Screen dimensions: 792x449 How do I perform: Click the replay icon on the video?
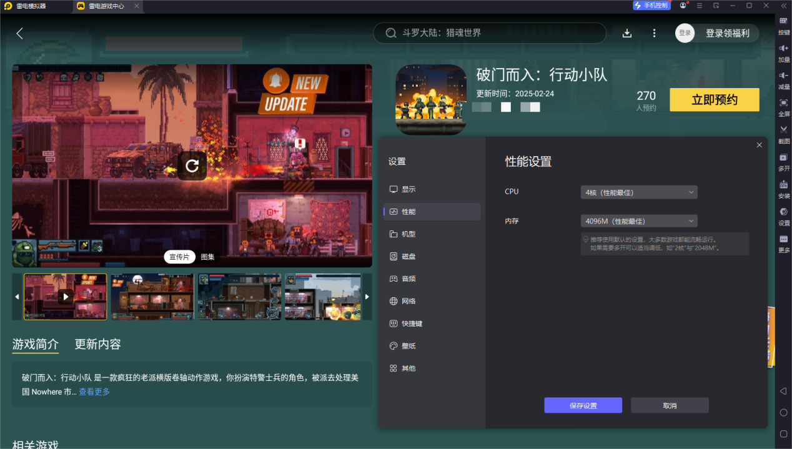pos(192,165)
